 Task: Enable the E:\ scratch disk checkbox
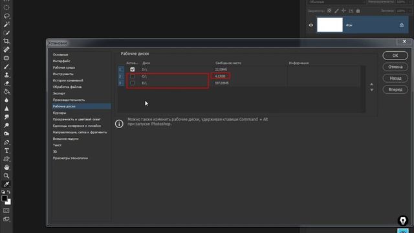(x=132, y=83)
